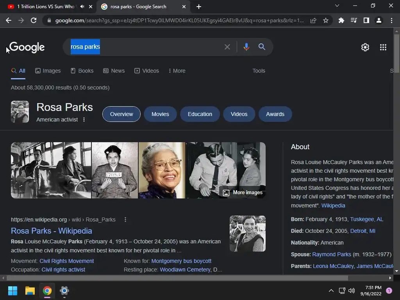400x300 pixels.
Task: Open the three-dot menu next to American activist
Action: (84, 120)
